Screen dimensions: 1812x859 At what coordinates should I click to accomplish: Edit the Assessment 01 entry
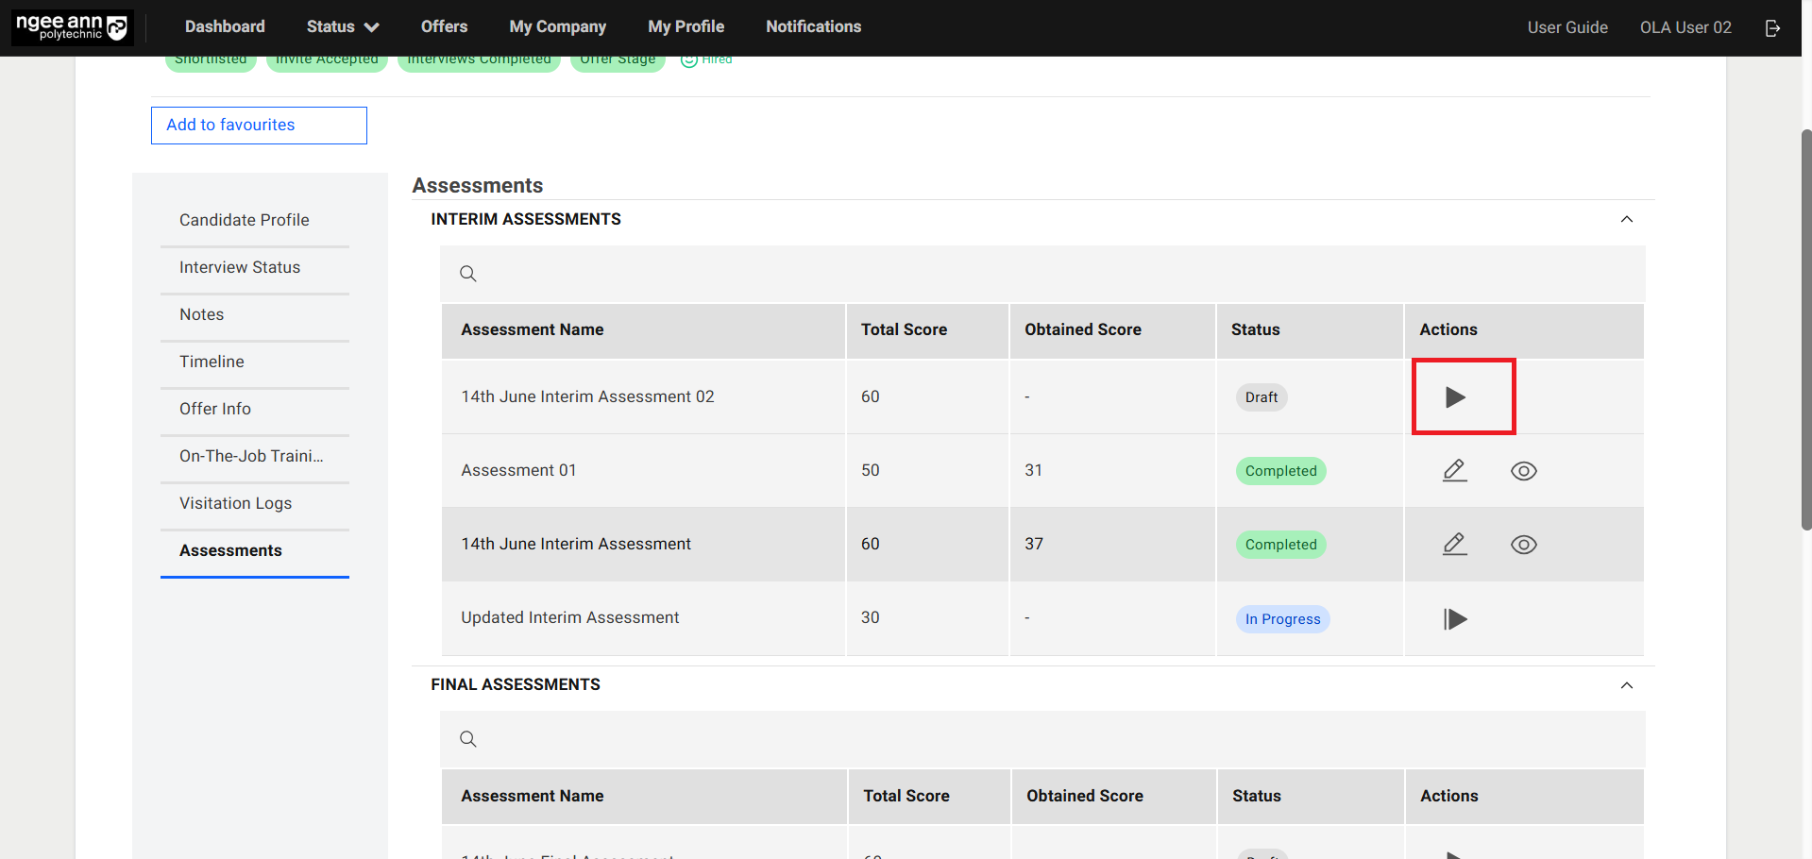pyautogui.click(x=1454, y=470)
